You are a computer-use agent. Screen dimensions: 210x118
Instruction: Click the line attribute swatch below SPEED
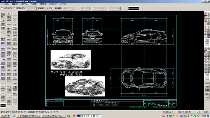pyautogui.click(x=3, y=105)
